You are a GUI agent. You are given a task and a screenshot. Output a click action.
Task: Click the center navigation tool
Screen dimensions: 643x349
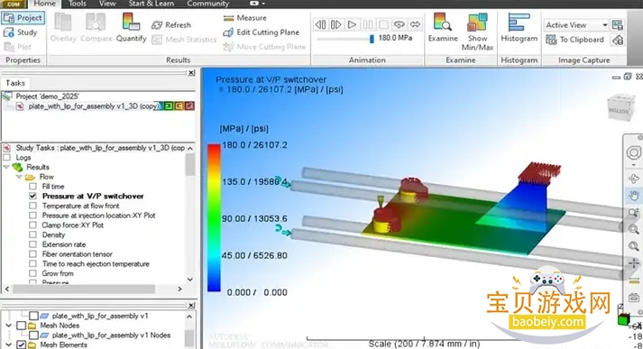(634, 263)
